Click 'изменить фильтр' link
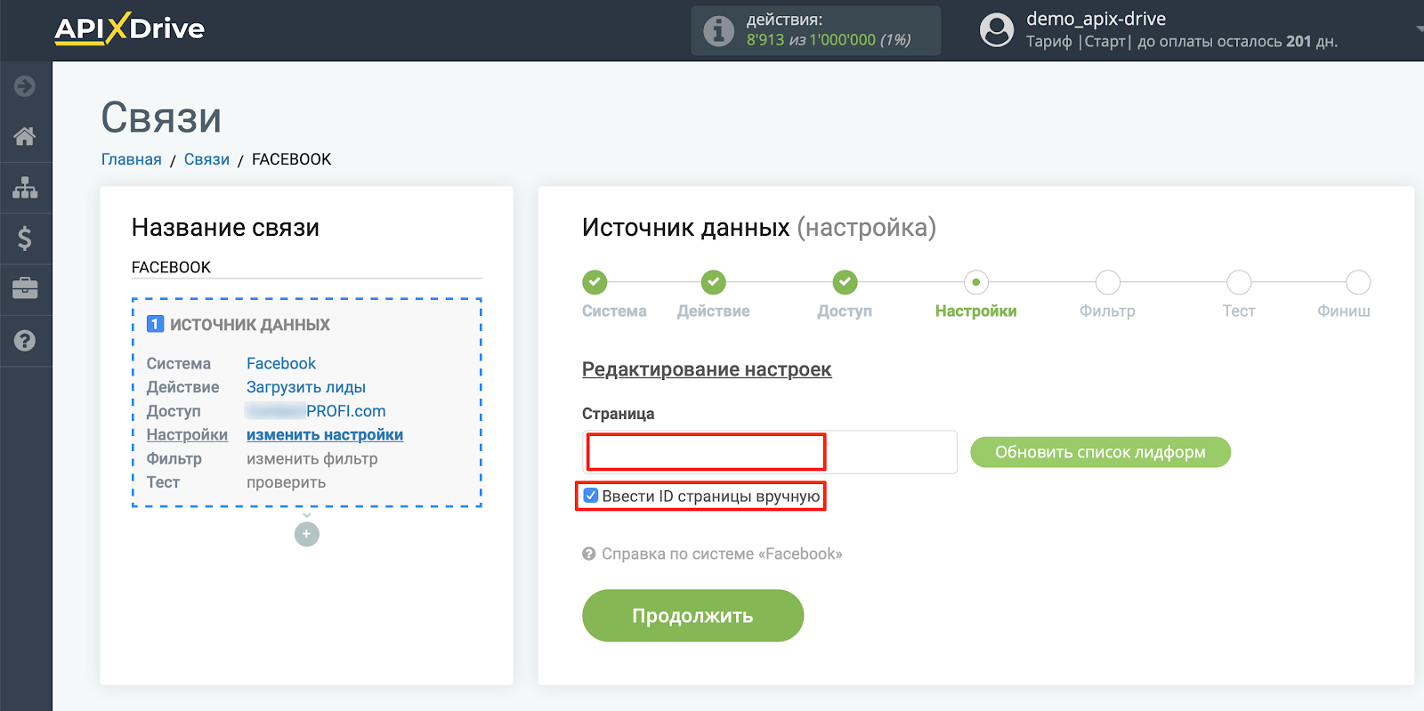 tap(312, 459)
